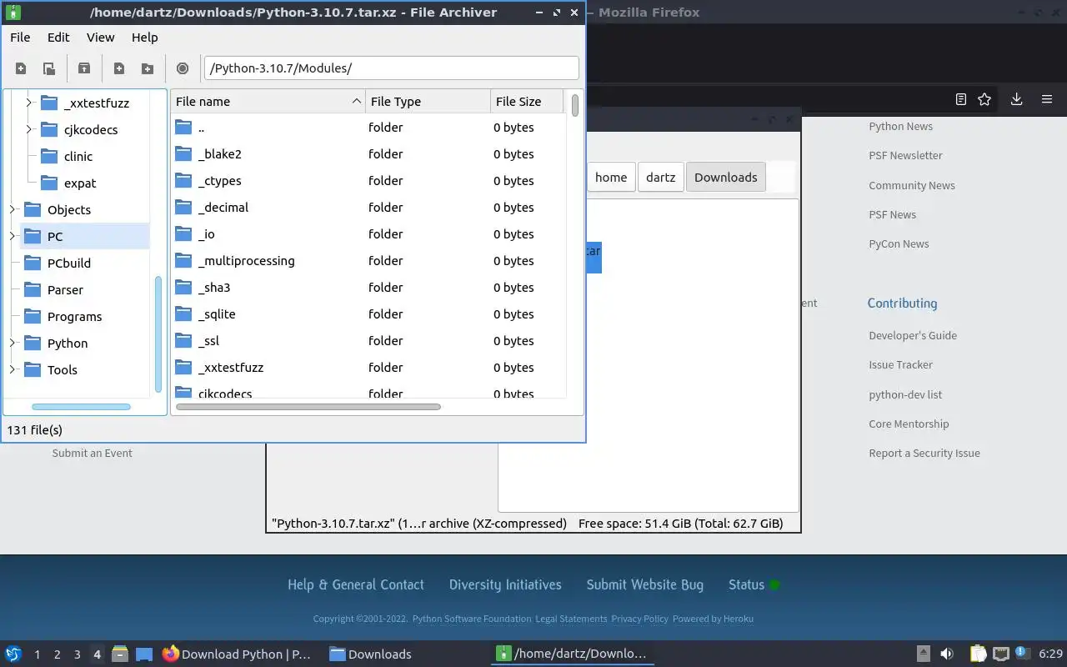
Task: Expand the Objects tree node
Action: (13, 210)
